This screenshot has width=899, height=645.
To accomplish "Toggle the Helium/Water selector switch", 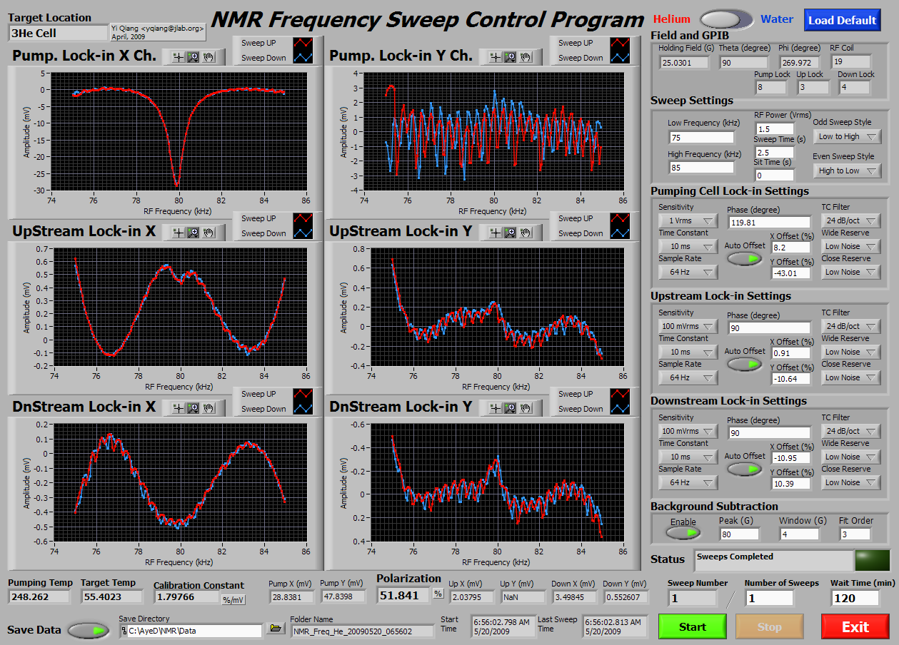I will (725, 19).
